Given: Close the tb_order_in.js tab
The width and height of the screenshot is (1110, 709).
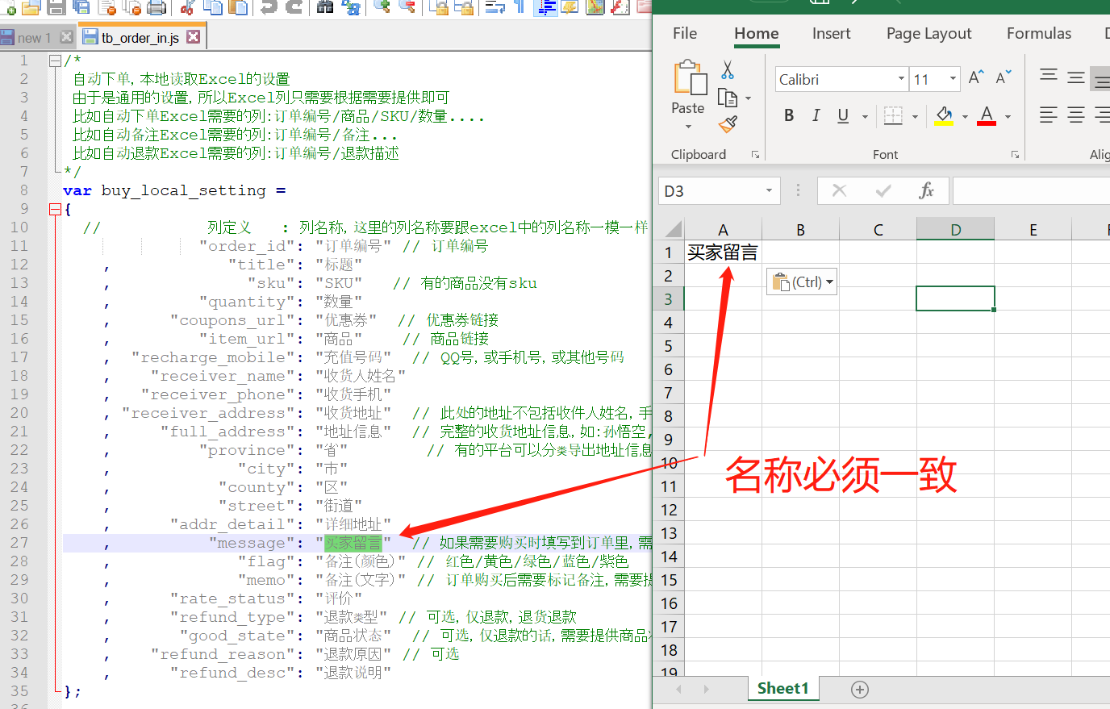Looking at the screenshot, I should point(193,37).
